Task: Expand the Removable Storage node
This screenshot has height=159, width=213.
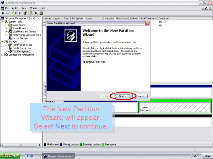Action: (6, 45)
